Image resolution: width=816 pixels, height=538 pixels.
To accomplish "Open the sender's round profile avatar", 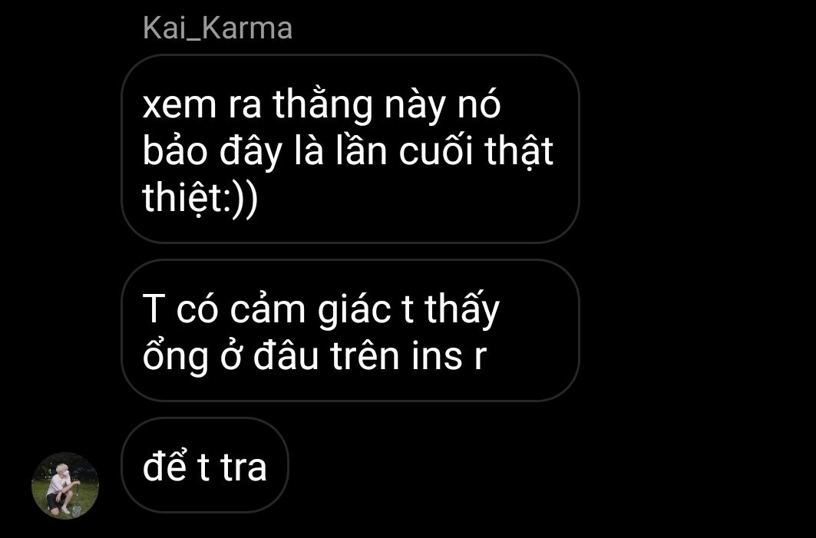I will pyautogui.click(x=65, y=486).
